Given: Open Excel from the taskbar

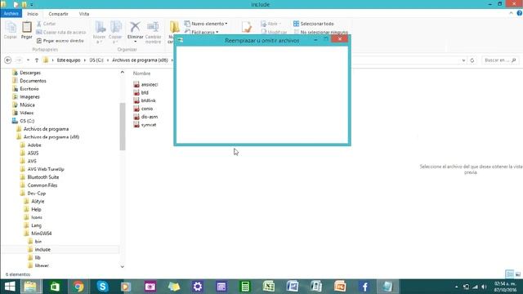Looking at the screenshot, I should tap(269, 287).
